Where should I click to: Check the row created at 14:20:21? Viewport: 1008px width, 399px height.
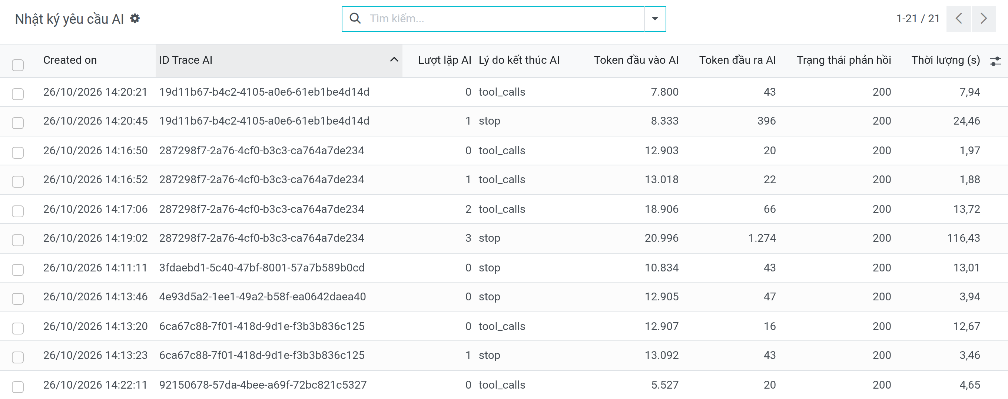point(18,94)
